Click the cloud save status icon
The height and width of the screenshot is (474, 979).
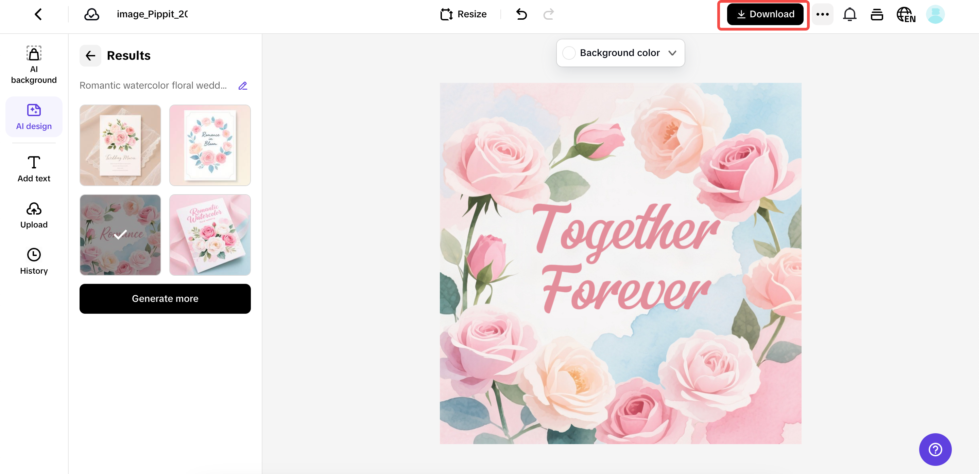coord(91,14)
